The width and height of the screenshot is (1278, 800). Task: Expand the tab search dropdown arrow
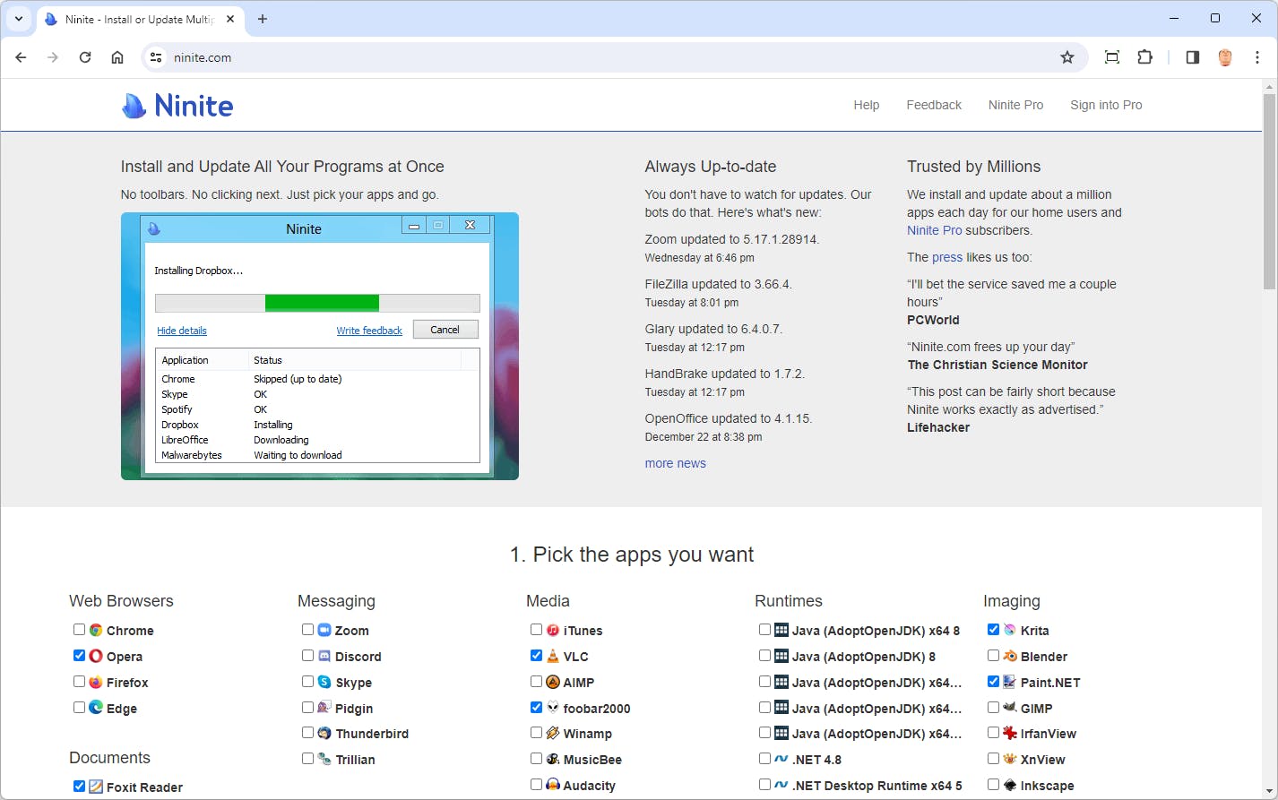point(19,19)
